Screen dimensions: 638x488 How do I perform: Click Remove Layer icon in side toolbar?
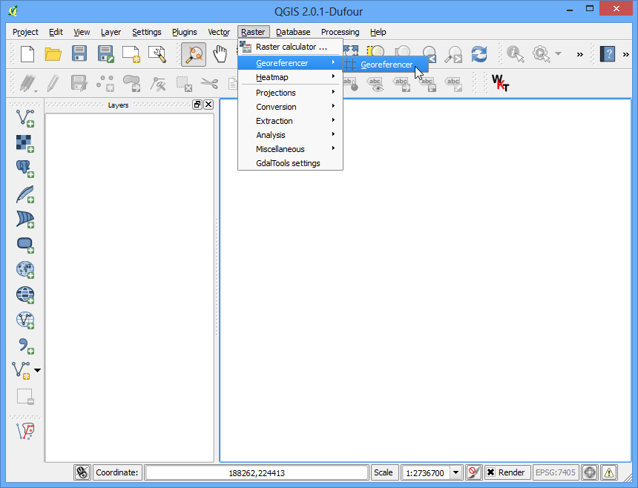(25, 397)
